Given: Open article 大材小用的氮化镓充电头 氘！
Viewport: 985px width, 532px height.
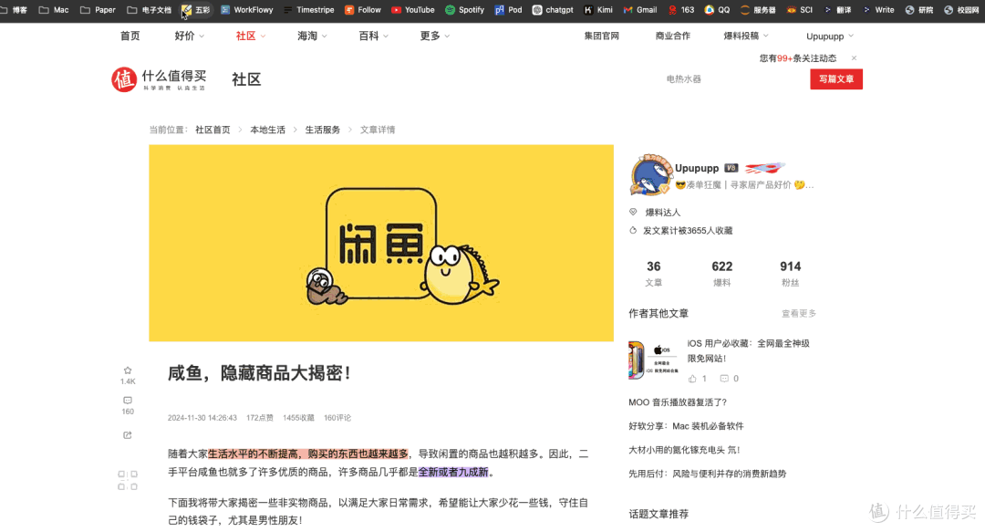Looking at the screenshot, I should 684,450.
